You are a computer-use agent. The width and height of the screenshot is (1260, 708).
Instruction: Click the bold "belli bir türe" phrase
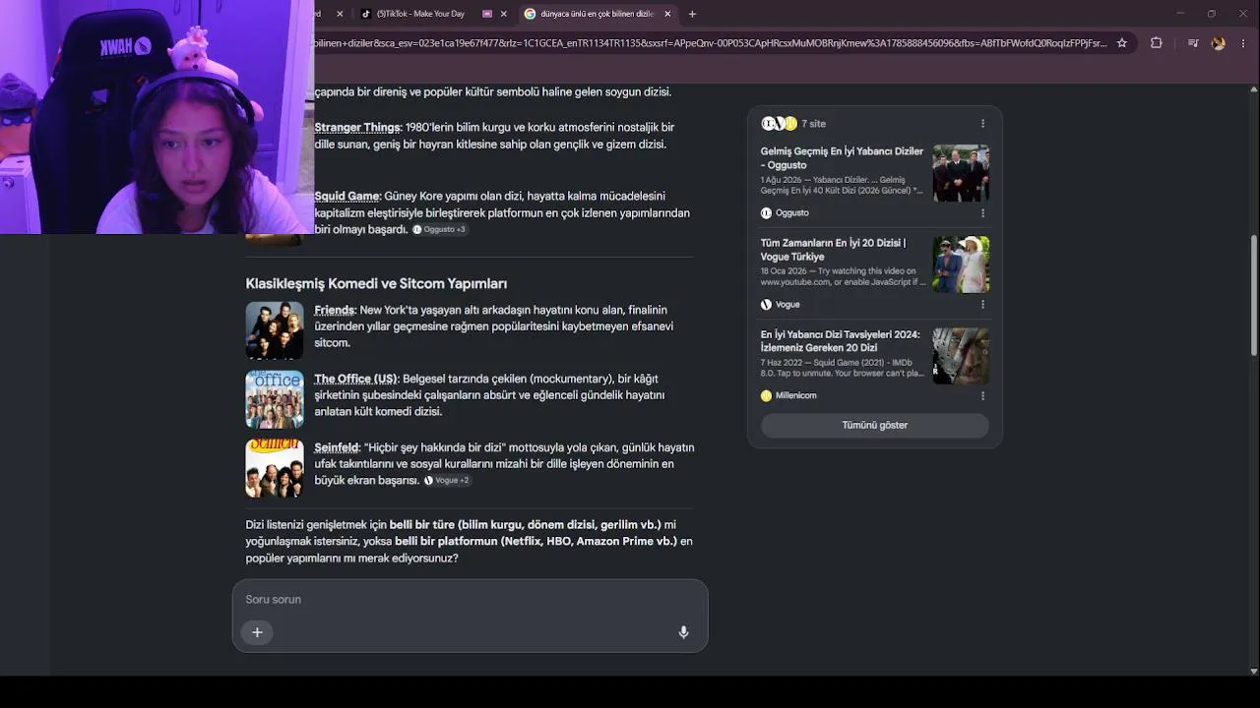click(421, 525)
